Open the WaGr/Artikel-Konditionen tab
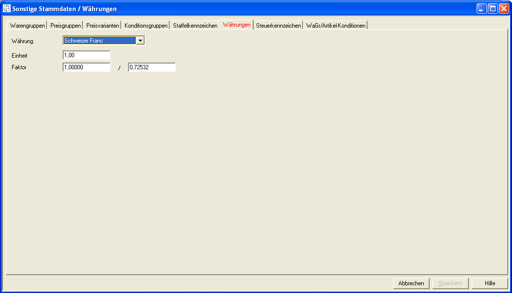This screenshot has height=293, width=512. pos(336,26)
